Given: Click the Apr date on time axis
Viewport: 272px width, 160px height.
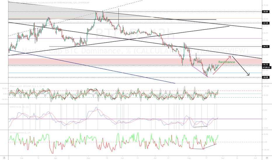Looking at the screenshot, I should click(55, 158).
